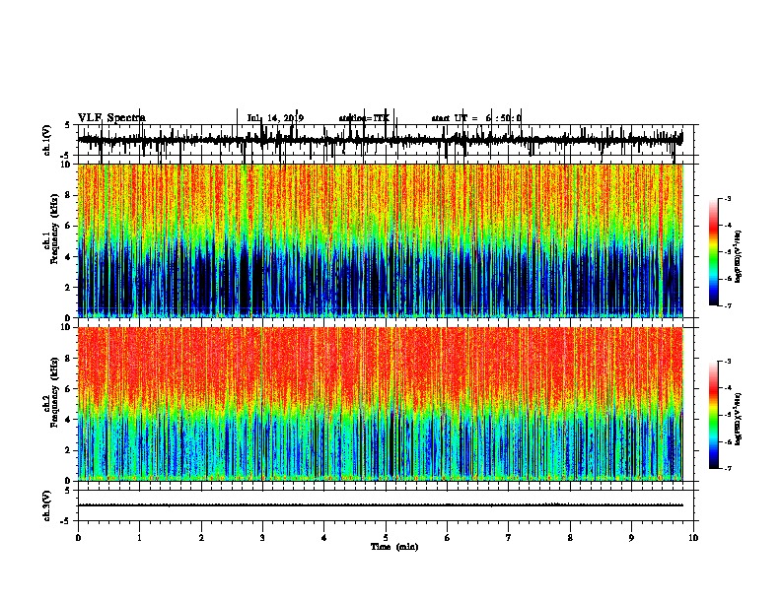Click the ch.3 voltage waveform trace
Image resolution: width=781 pixels, height=603 pixels.
coord(381,505)
